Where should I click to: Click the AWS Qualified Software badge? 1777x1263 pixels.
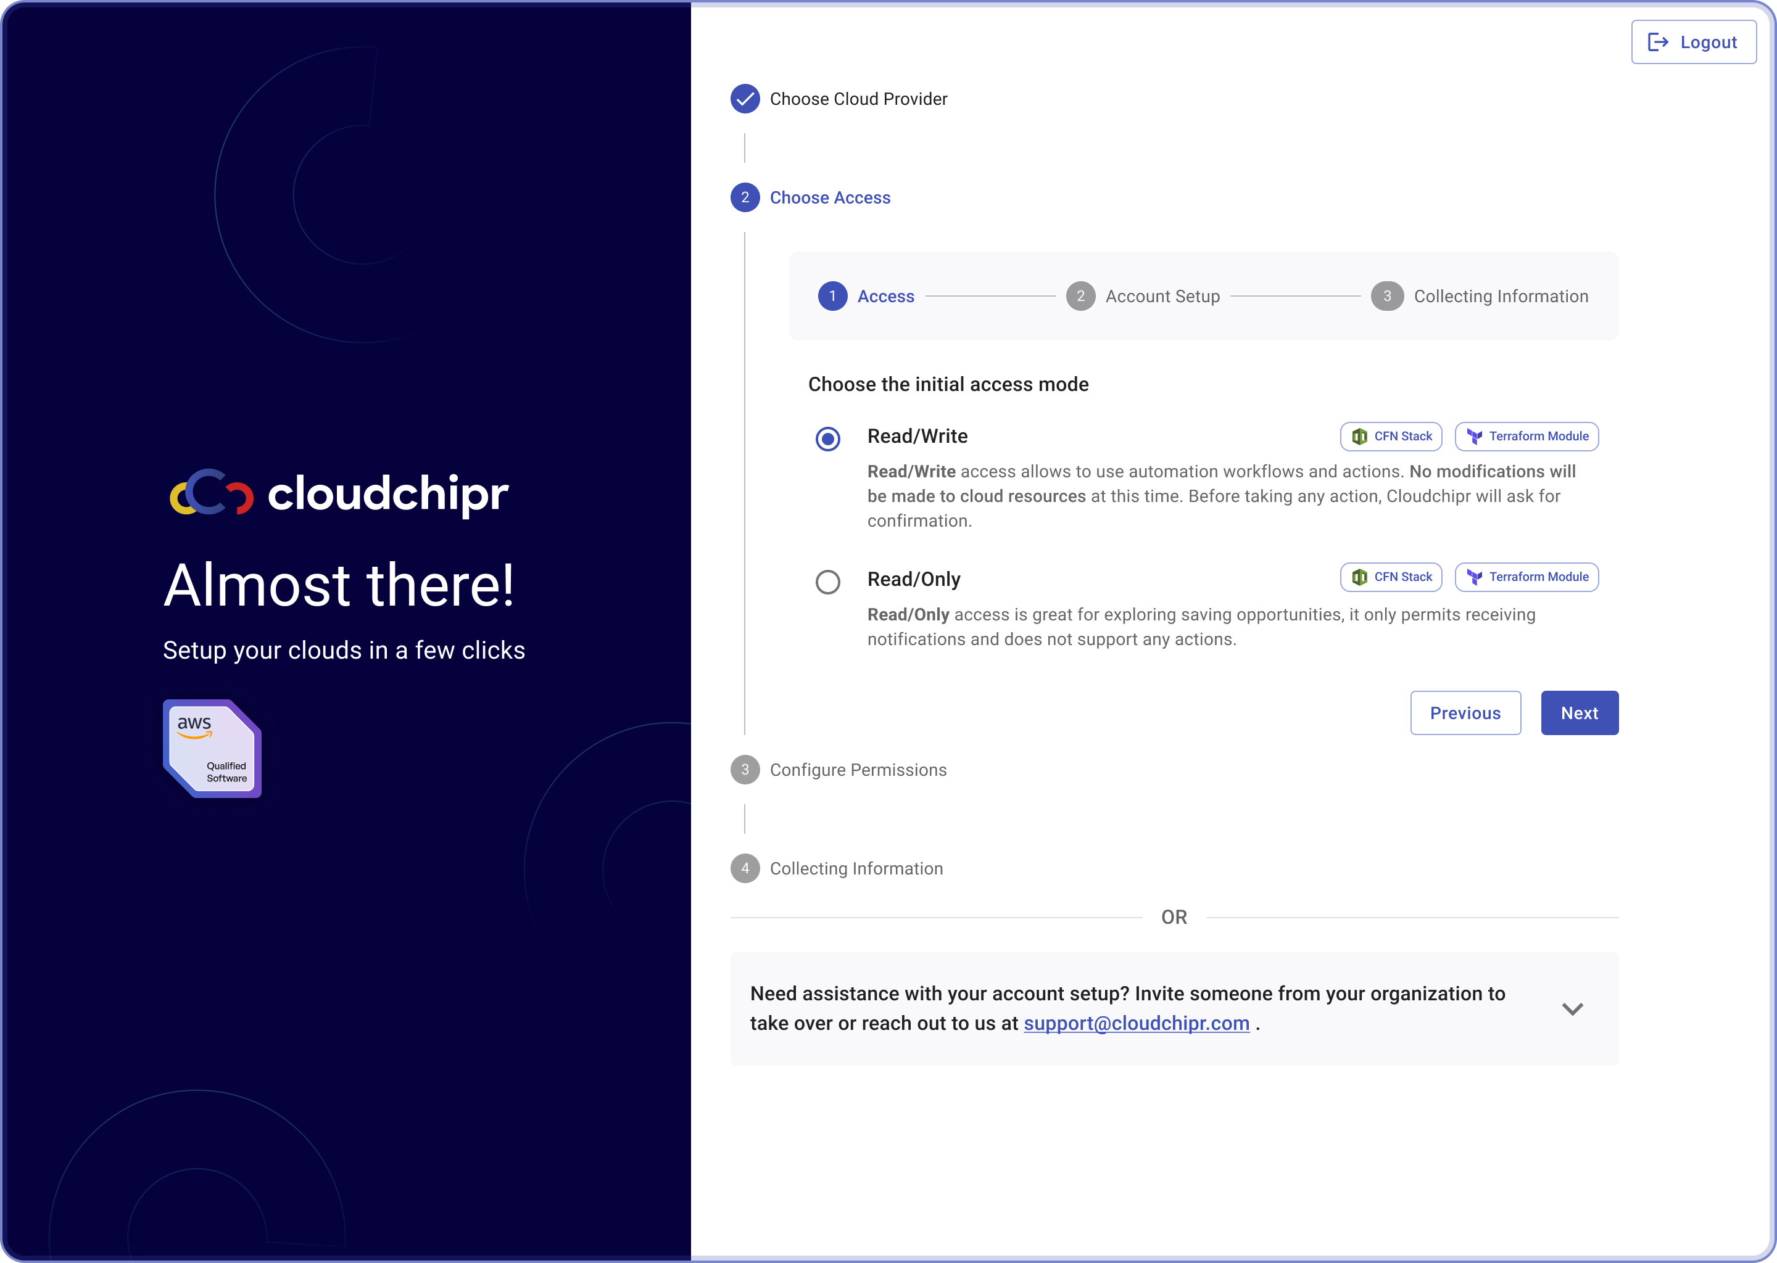point(212,748)
